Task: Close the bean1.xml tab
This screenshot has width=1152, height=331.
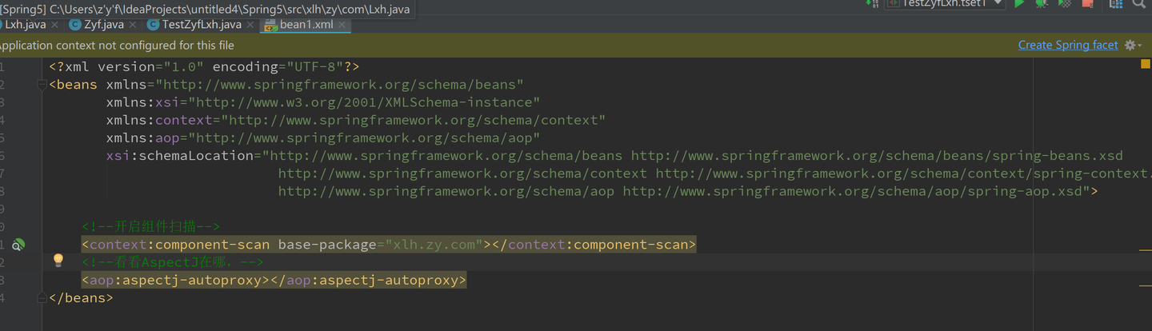Action: point(342,25)
